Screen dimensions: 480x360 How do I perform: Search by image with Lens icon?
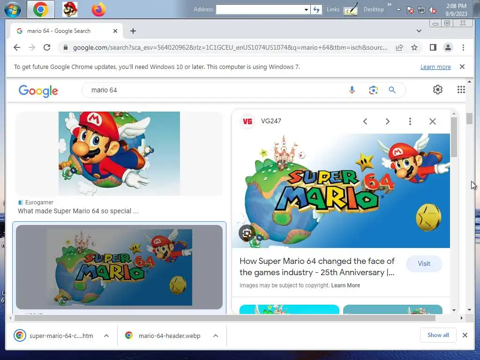tap(373, 90)
